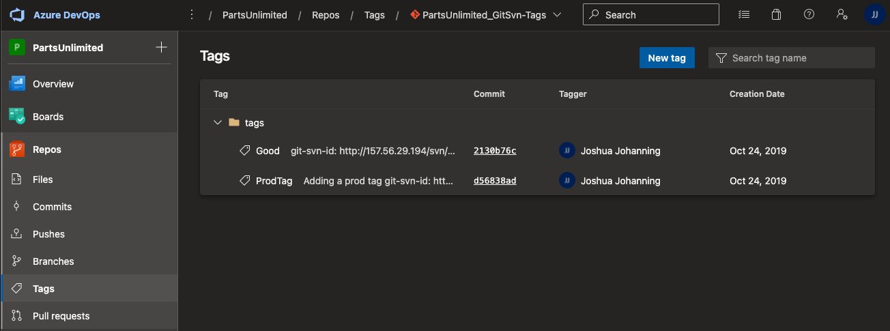
Task: Open the Help question mark icon
Action: (809, 14)
